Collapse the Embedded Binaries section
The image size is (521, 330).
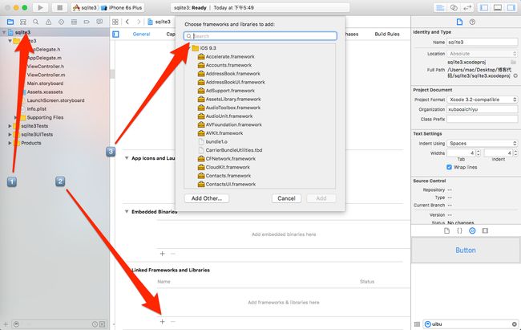(127, 211)
